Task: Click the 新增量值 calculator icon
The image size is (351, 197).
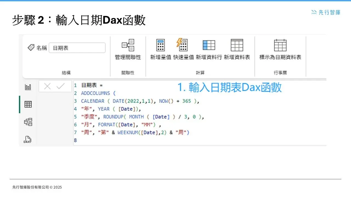Action: 160,45
